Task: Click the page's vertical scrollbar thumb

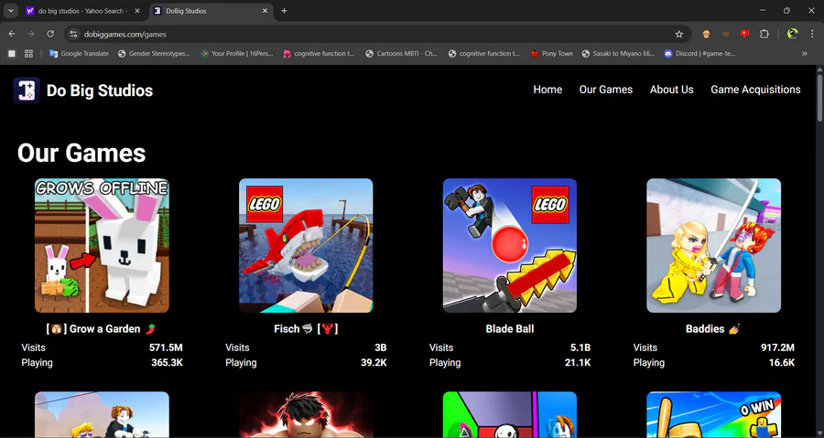Action: (x=819, y=98)
